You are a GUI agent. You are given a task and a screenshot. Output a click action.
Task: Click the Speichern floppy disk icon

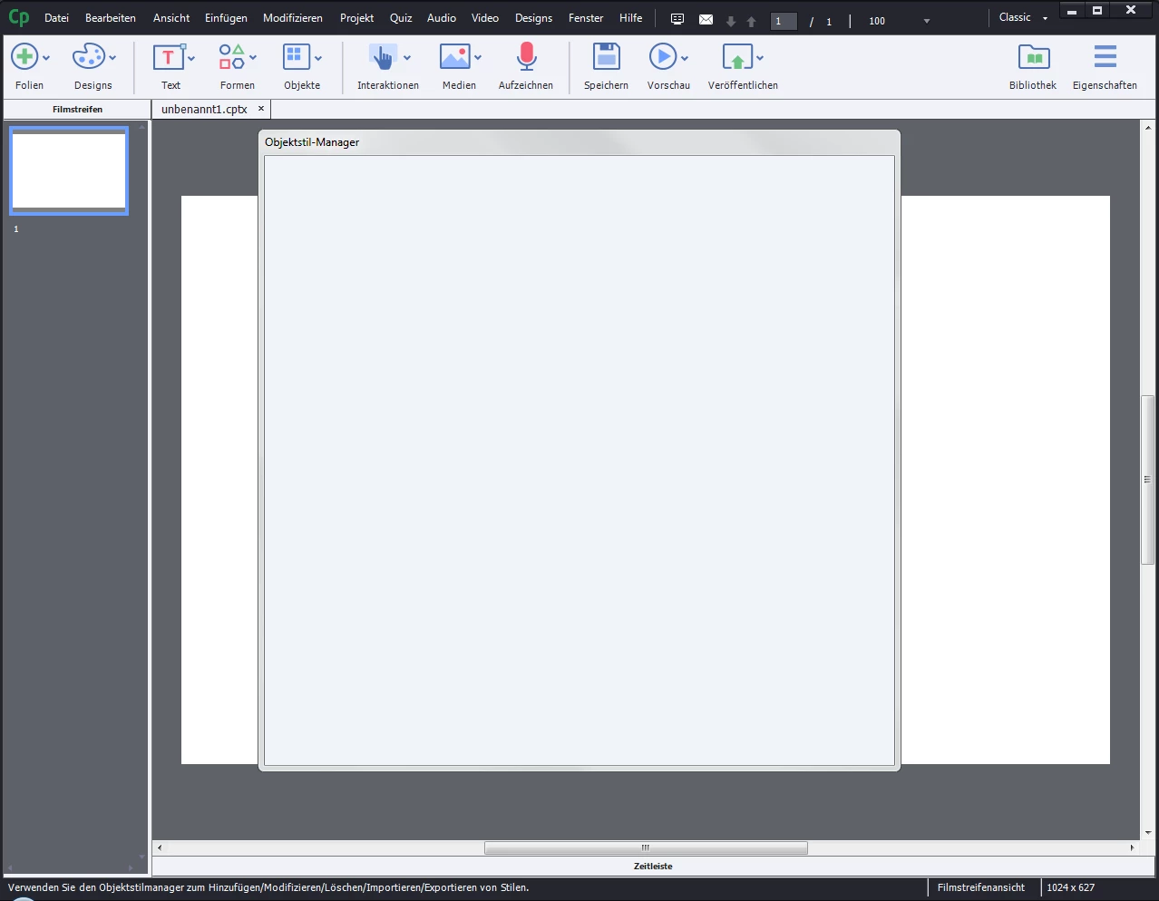coord(606,57)
